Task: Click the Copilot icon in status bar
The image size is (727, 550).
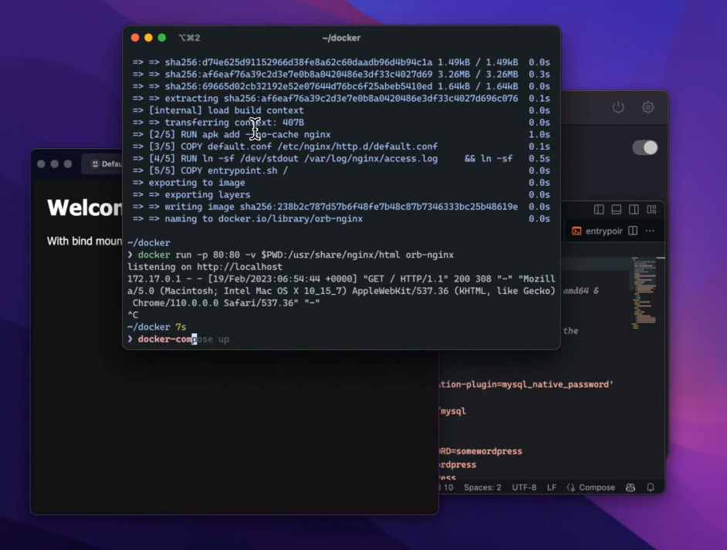Action: [631, 488]
